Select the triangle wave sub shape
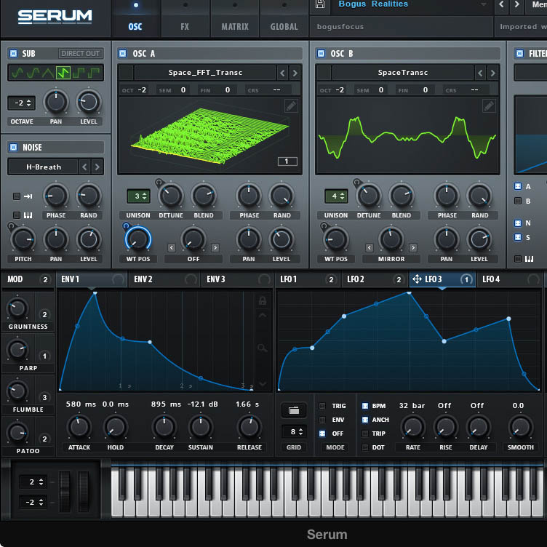This screenshot has width=547, height=547. [x=48, y=73]
